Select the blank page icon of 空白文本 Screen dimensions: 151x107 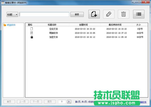31,29
